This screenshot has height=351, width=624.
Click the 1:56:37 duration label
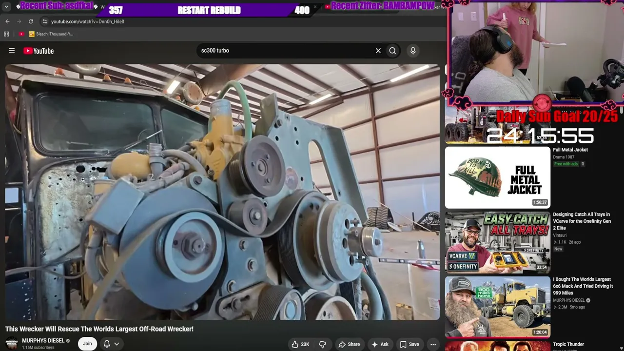(x=540, y=202)
